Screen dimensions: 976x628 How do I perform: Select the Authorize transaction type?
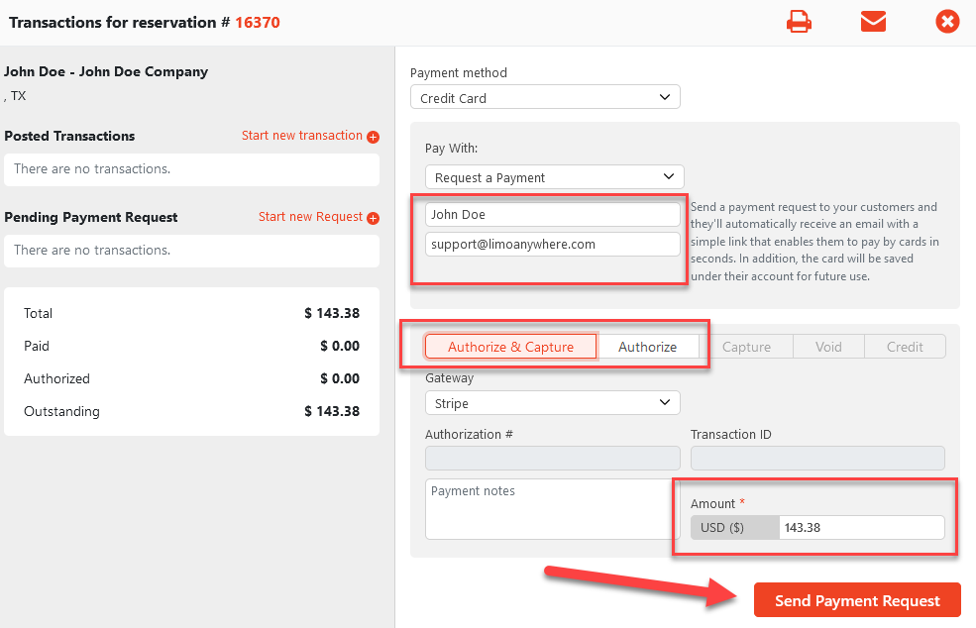point(647,347)
